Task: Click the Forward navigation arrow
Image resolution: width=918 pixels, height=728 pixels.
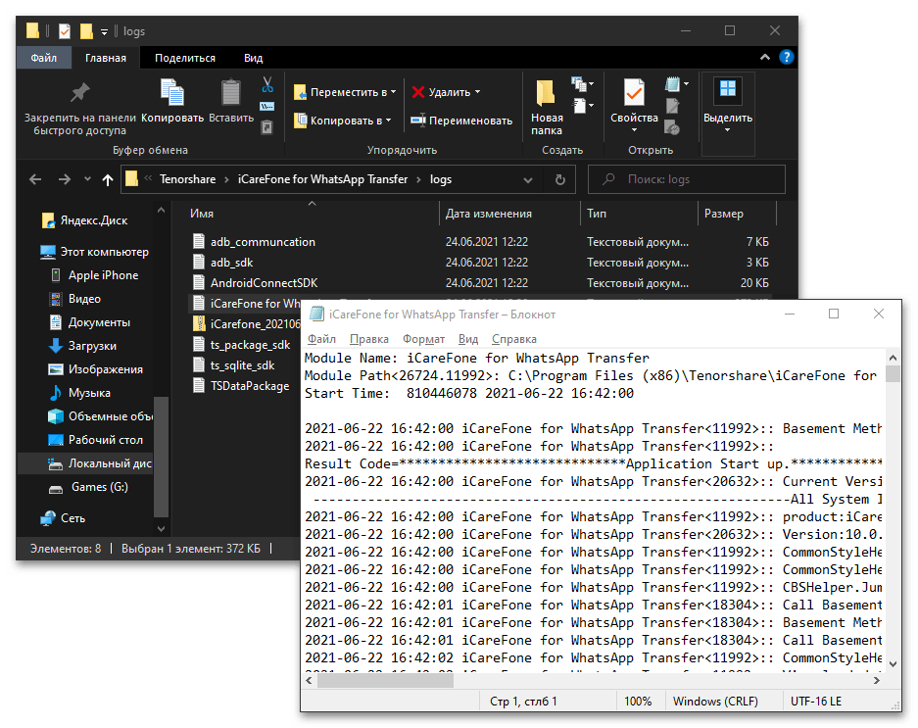Action: point(65,179)
